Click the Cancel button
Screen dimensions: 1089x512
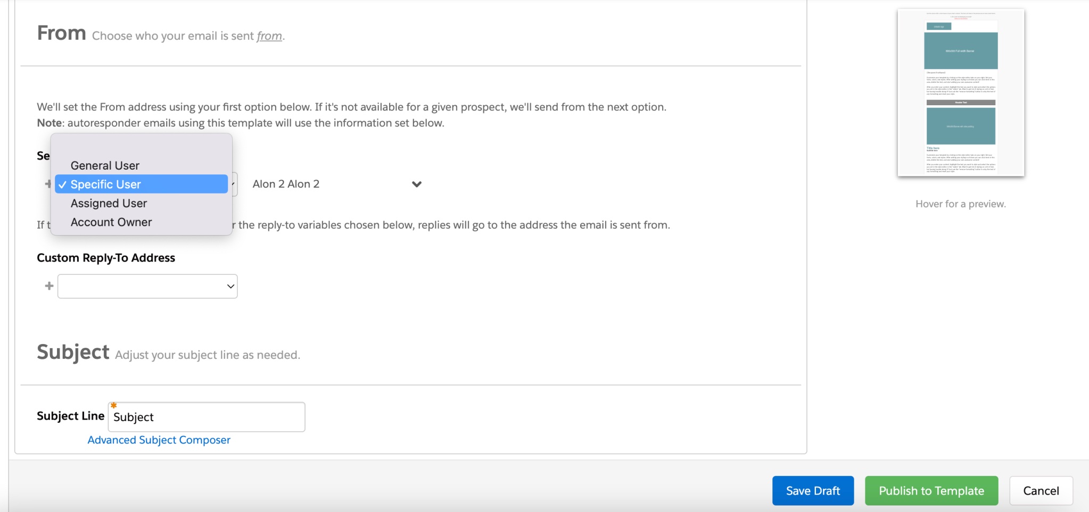click(1040, 490)
